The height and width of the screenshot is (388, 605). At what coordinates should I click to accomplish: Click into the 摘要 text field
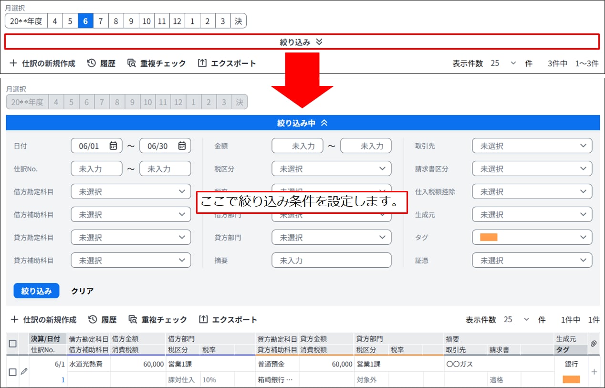(x=331, y=261)
